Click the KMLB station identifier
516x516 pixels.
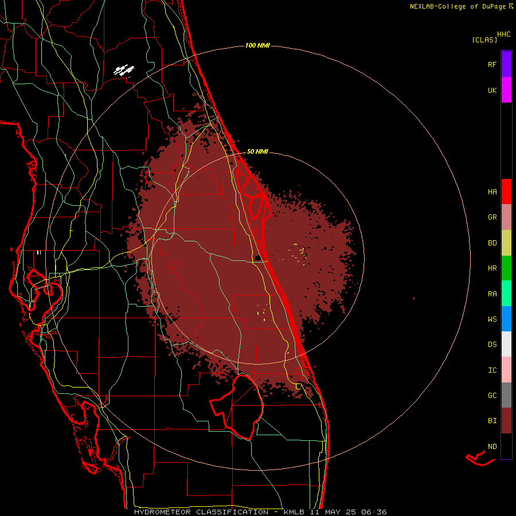[294, 512]
